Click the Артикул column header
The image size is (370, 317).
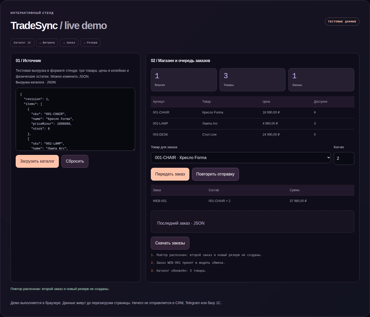click(159, 102)
